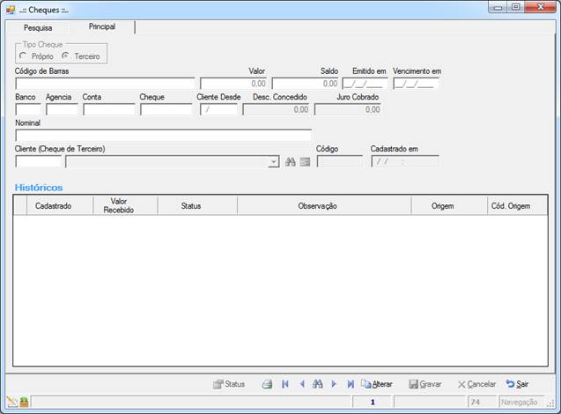This screenshot has width=561, height=414.
Task: Click the Desc. Concedido field
Action: coord(276,109)
